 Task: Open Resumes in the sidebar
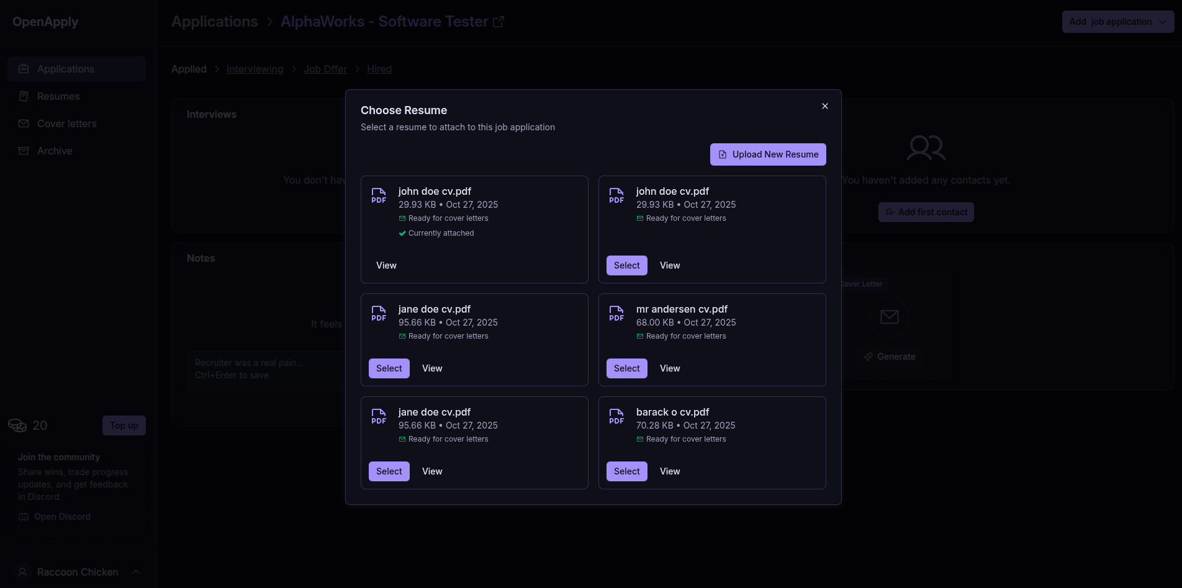(77, 96)
